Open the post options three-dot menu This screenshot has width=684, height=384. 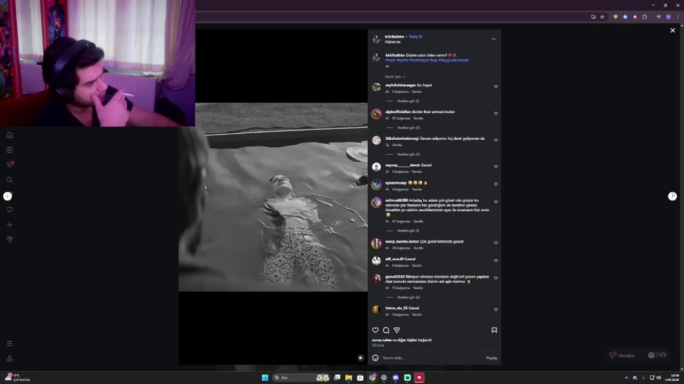(x=493, y=39)
